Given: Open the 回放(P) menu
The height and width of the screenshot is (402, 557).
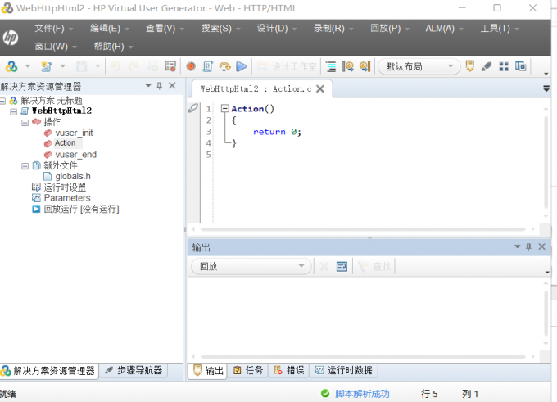Looking at the screenshot, I should (x=390, y=28).
